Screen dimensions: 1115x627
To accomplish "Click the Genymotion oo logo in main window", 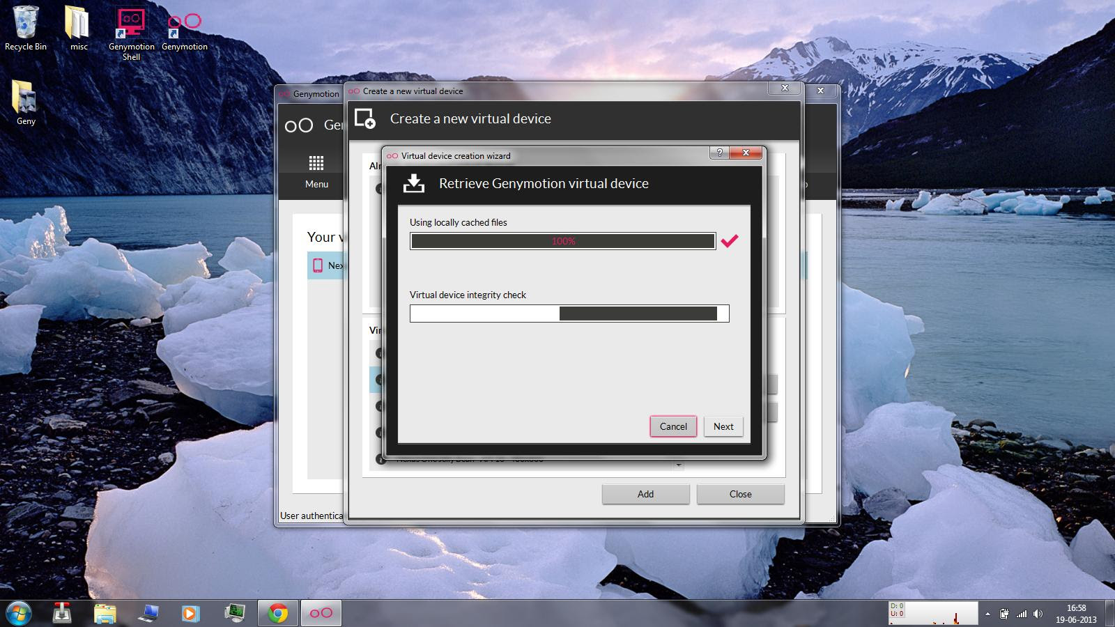I will click(299, 125).
